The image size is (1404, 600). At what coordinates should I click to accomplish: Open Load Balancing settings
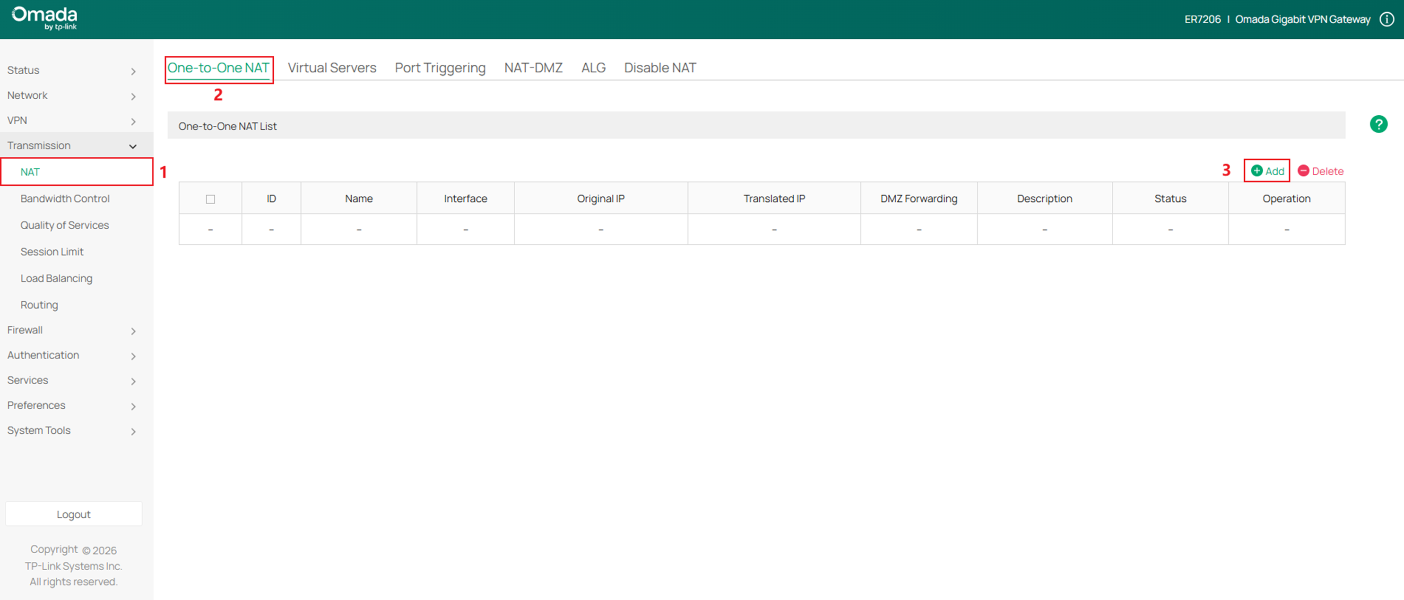tap(56, 278)
